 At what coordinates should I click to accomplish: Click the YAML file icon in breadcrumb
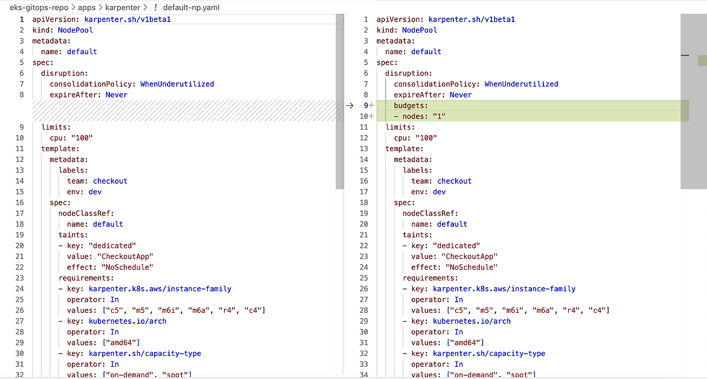156,8
